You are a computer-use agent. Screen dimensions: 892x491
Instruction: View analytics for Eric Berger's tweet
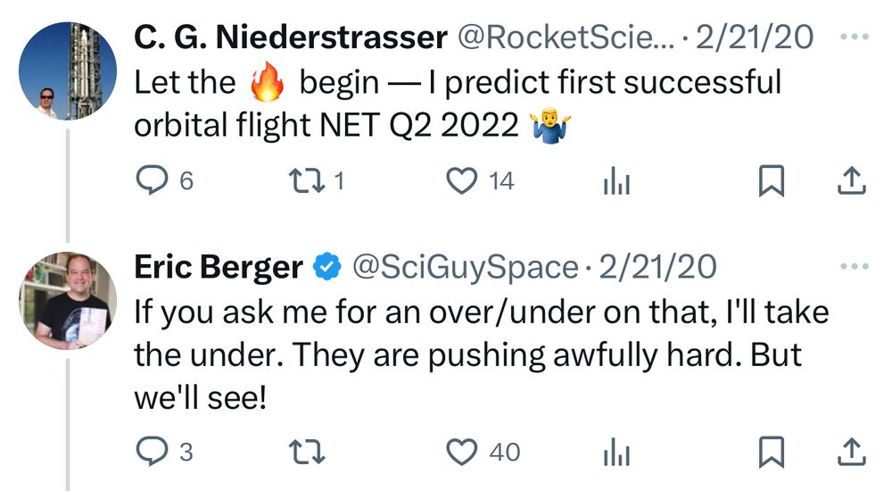[616, 454]
